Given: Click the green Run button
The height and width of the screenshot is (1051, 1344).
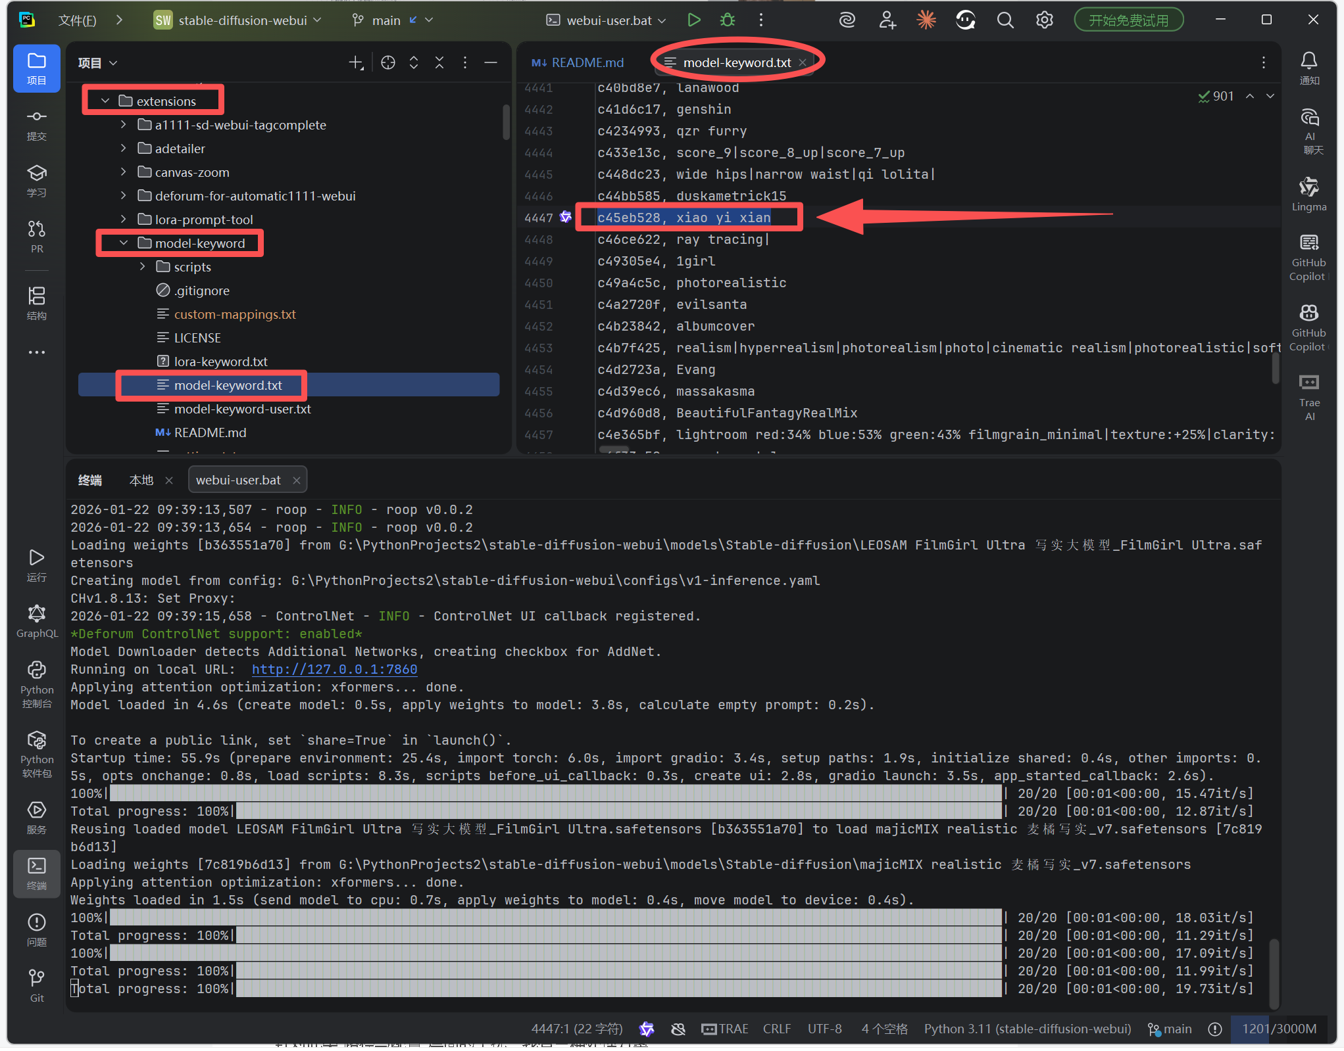Looking at the screenshot, I should [693, 20].
